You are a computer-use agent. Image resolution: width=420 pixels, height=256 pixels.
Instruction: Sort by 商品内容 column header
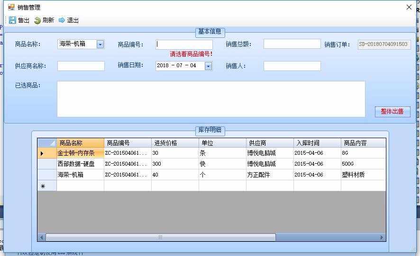[x=364, y=143]
